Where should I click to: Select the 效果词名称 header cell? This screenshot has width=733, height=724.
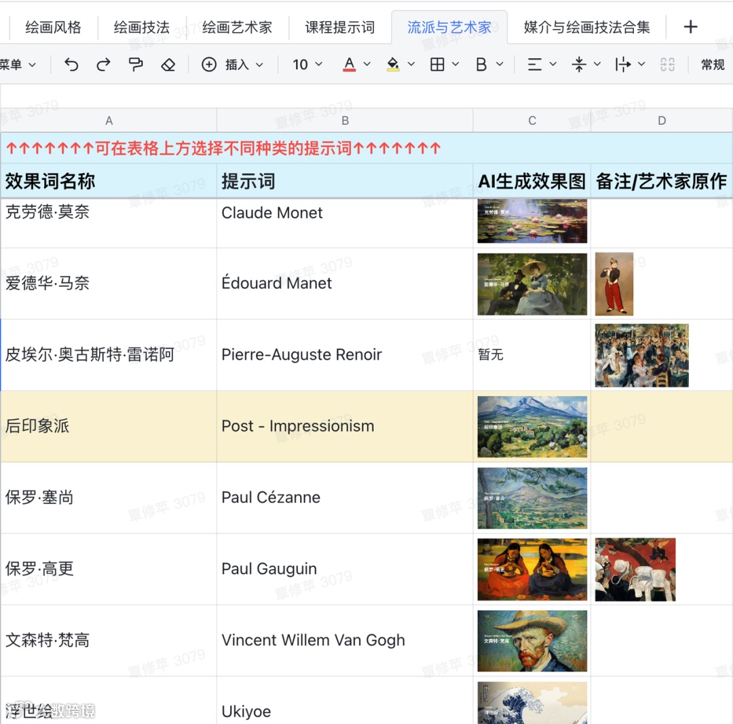tap(109, 181)
